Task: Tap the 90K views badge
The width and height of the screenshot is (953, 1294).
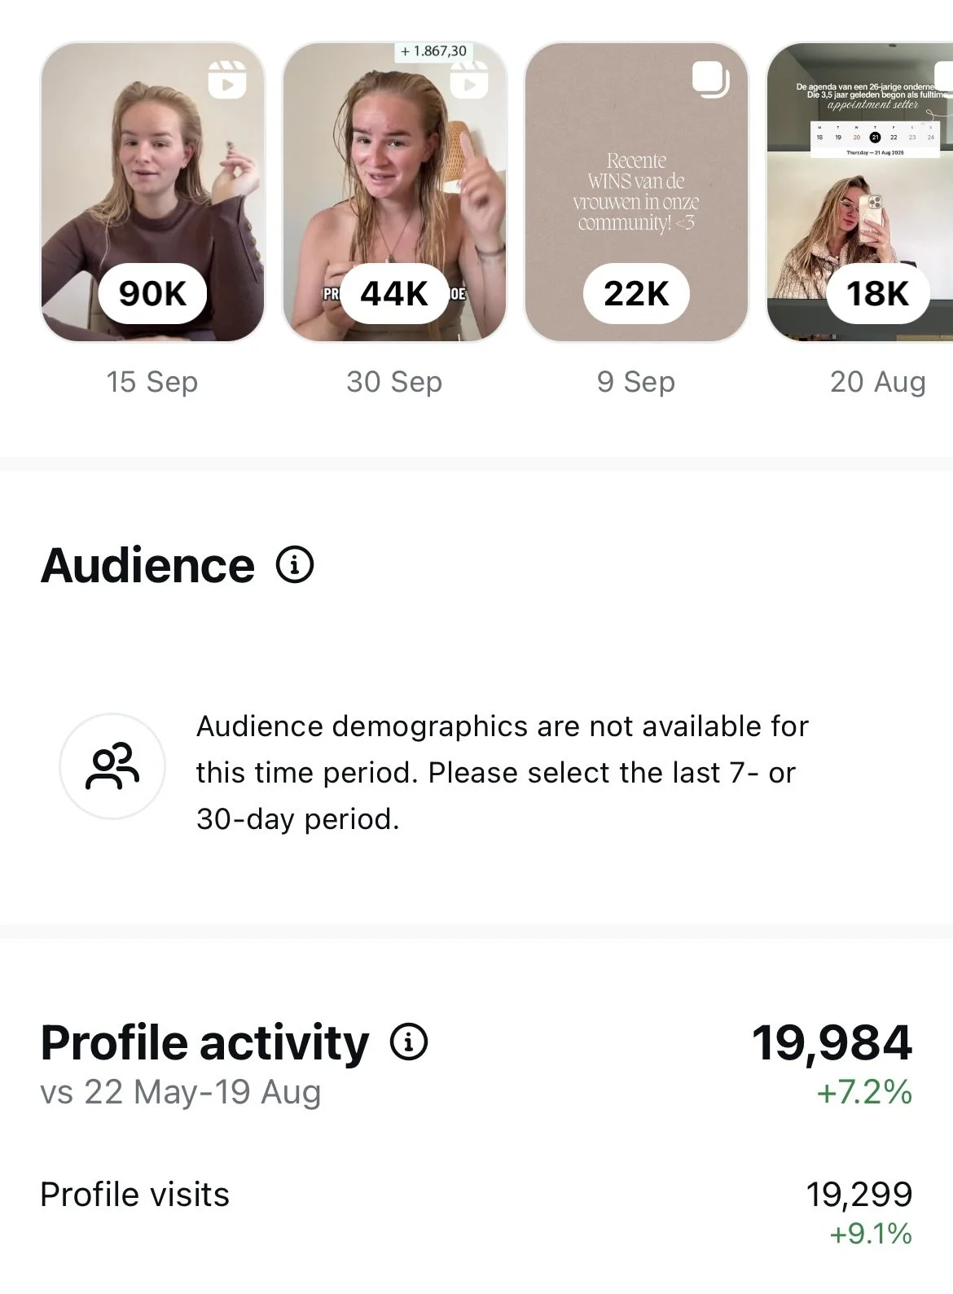Action: coord(152,293)
